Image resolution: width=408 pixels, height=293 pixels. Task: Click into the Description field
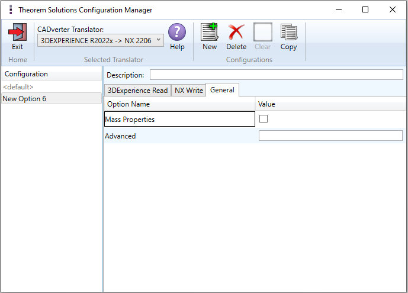277,75
